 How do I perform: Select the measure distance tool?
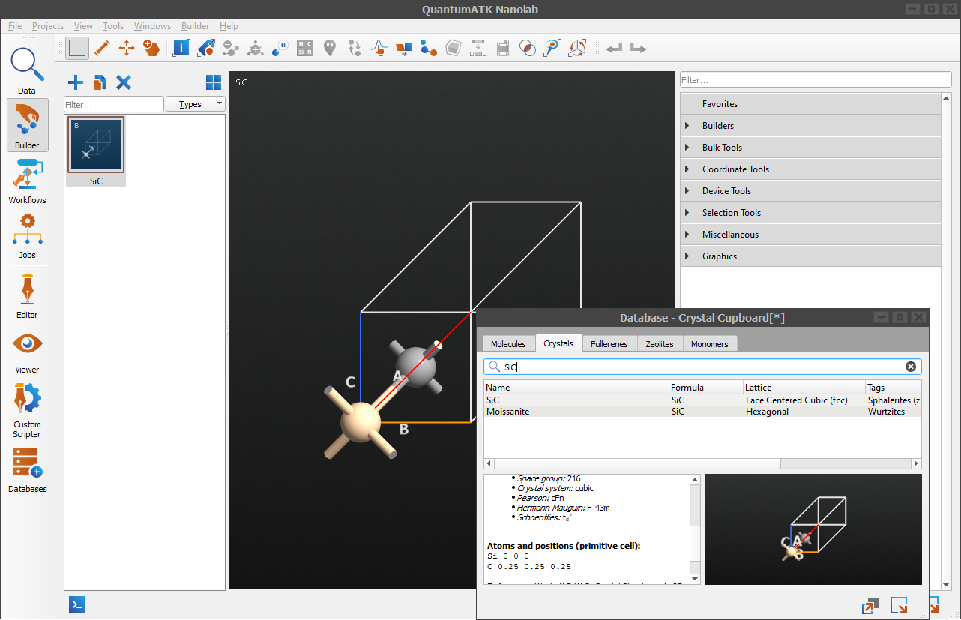click(x=102, y=48)
